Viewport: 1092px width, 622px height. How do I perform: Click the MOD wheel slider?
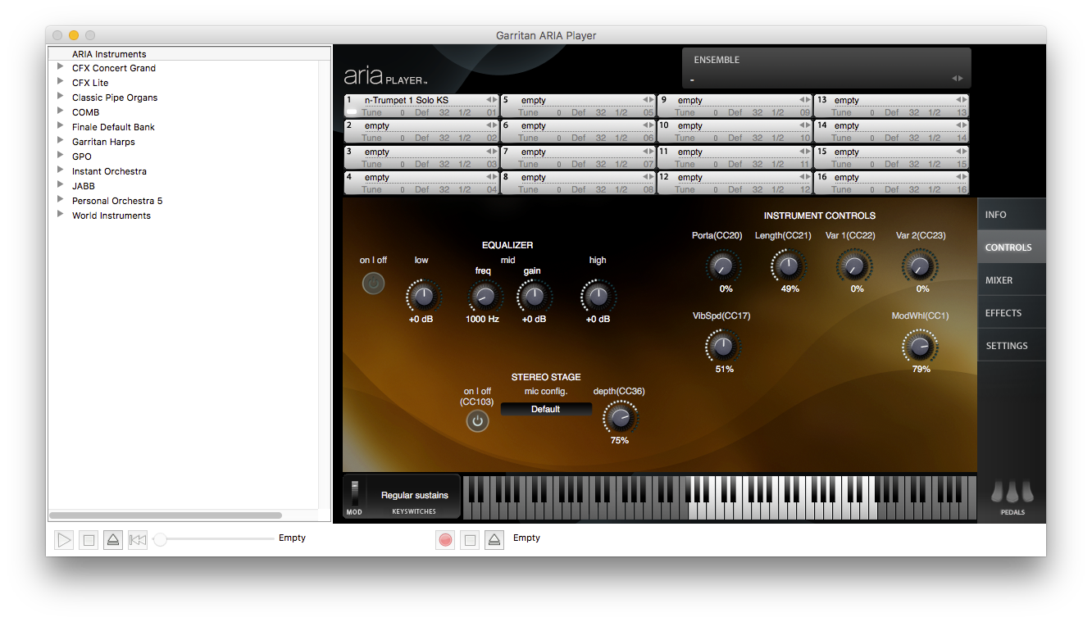point(354,493)
